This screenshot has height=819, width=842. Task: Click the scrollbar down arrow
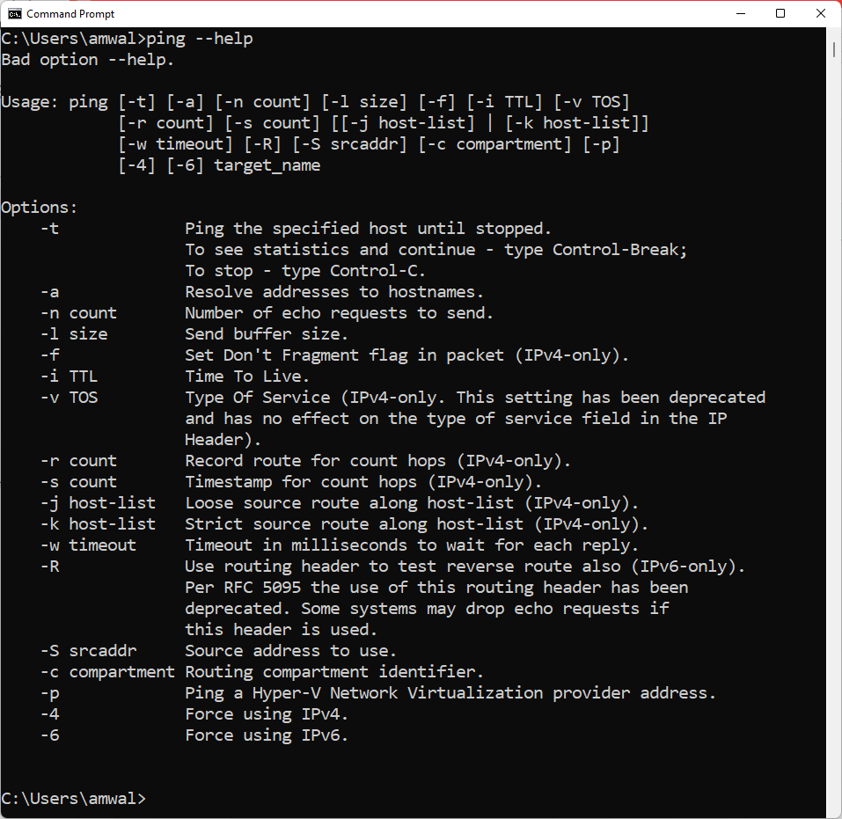[834, 812]
